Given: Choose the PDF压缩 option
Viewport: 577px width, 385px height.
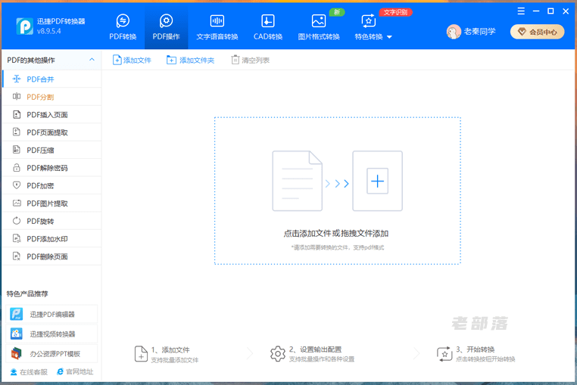Looking at the screenshot, I should pyautogui.click(x=40, y=150).
